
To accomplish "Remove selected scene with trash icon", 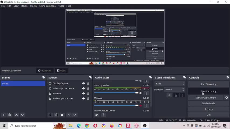I will click(x=10, y=115).
